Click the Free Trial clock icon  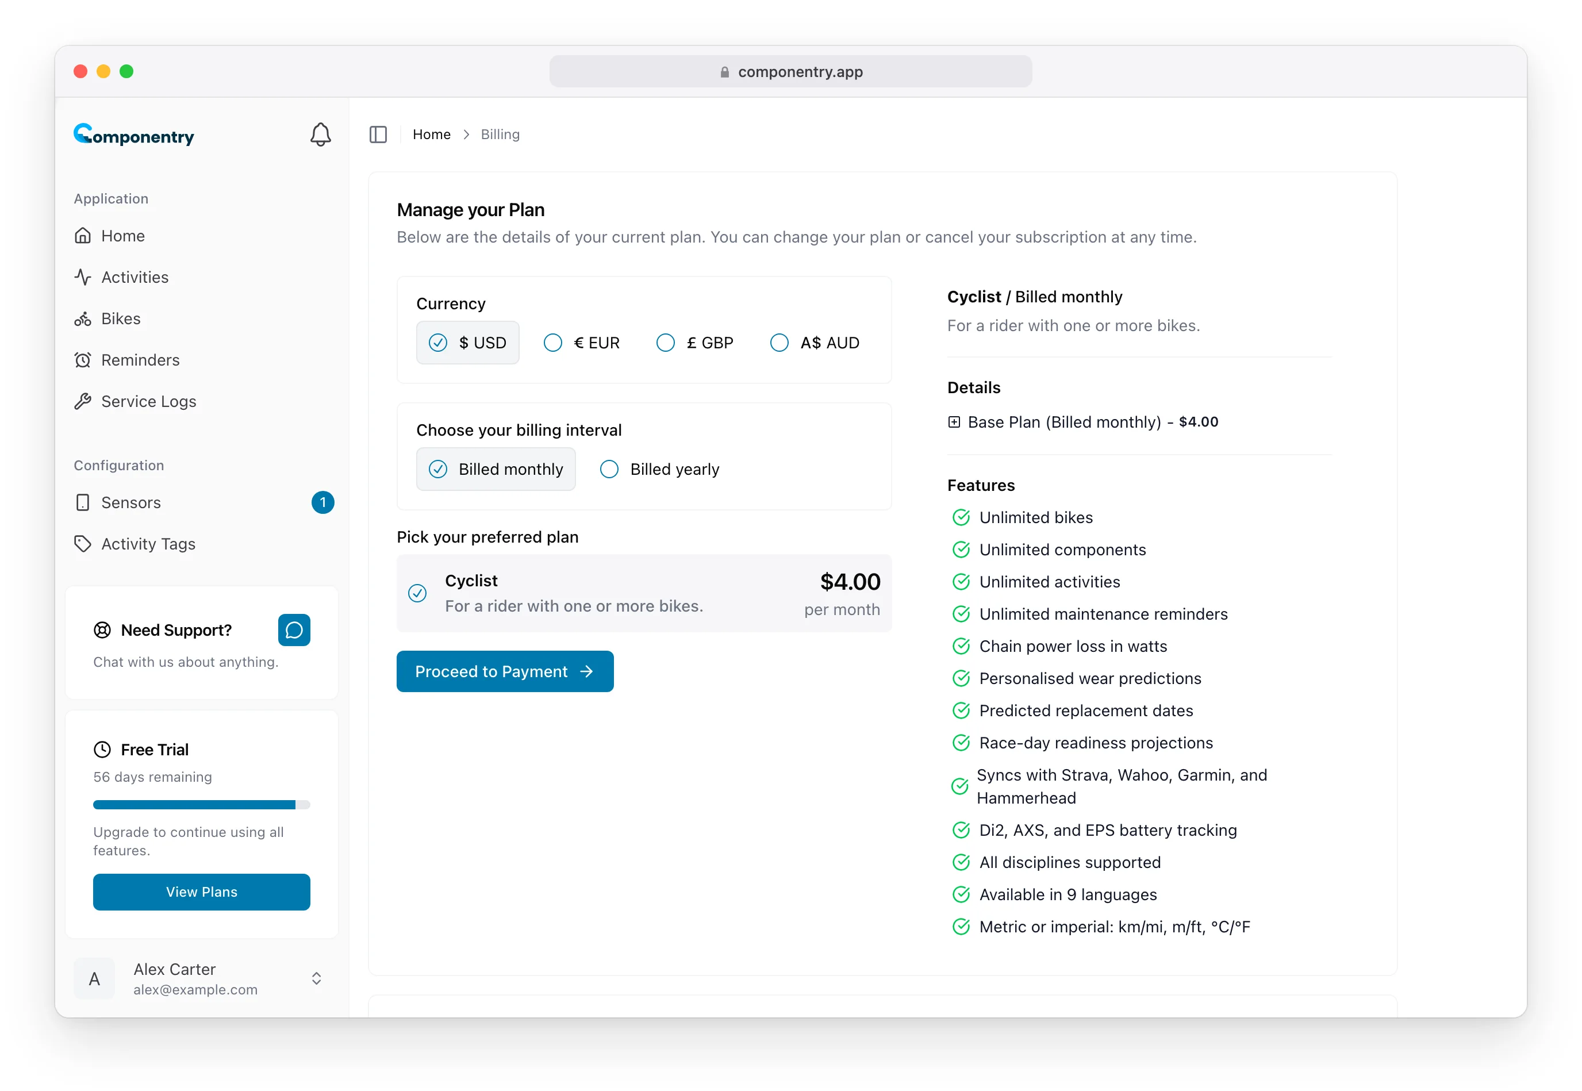(x=102, y=750)
